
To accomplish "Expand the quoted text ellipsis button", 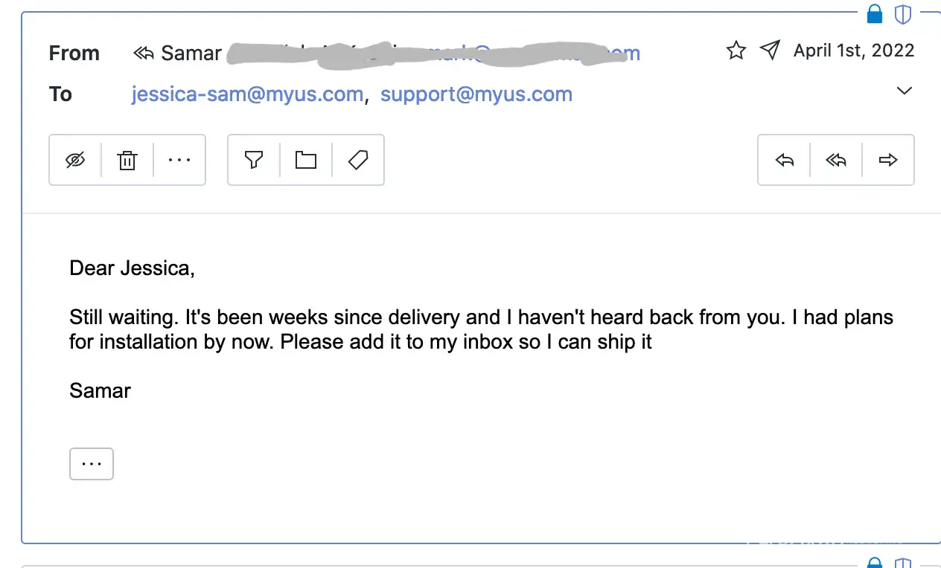I will tap(92, 464).
